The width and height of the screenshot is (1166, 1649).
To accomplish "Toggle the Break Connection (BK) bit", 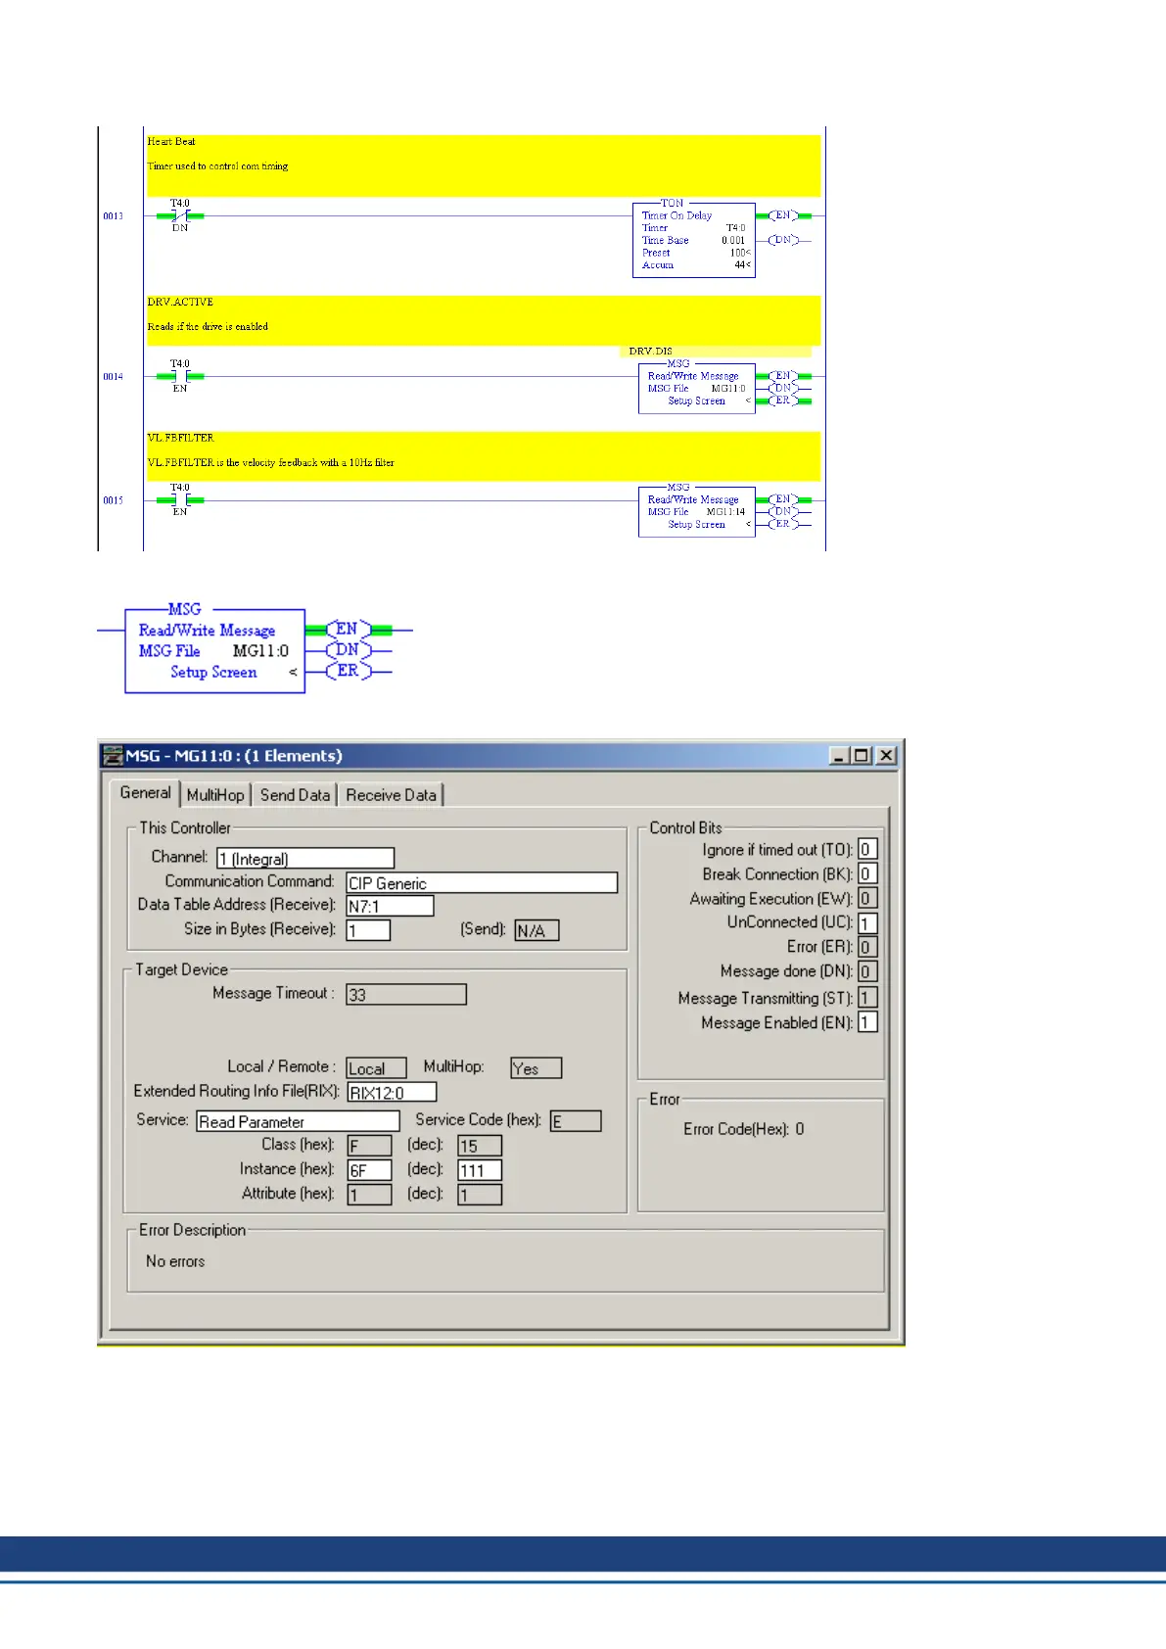I will click(x=867, y=874).
